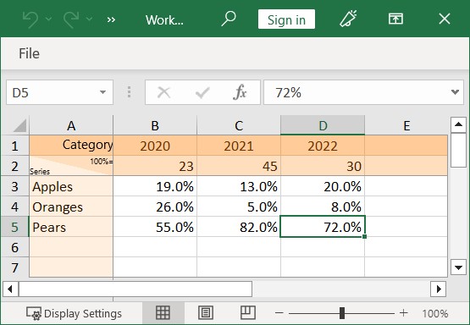Select column D header
The width and height of the screenshot is (470, 325).
point(323,125)
